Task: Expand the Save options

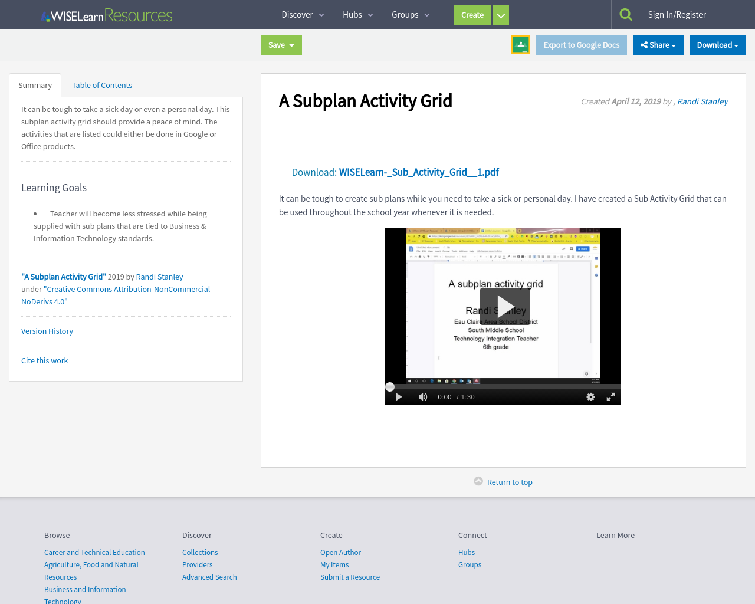Action: click(x=281, y=44)
